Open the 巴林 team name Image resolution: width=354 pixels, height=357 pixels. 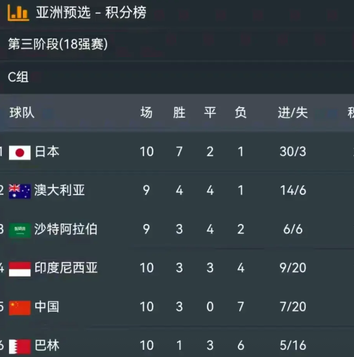pos(47,346)
